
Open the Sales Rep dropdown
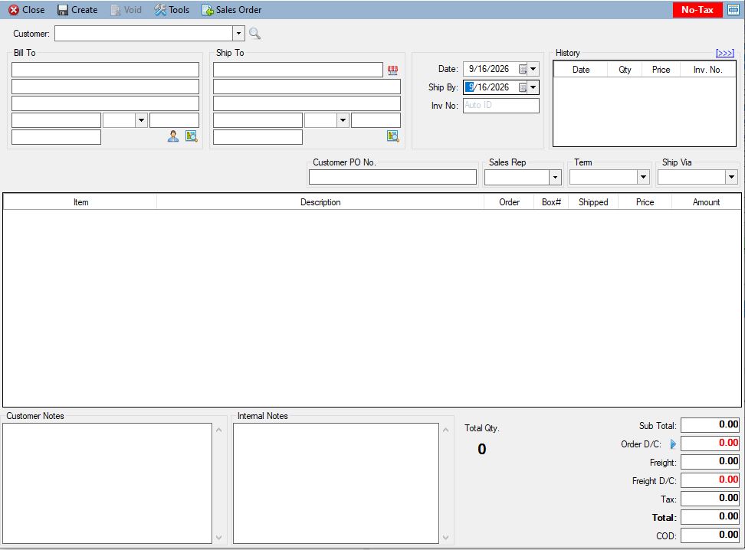(555, 177)
